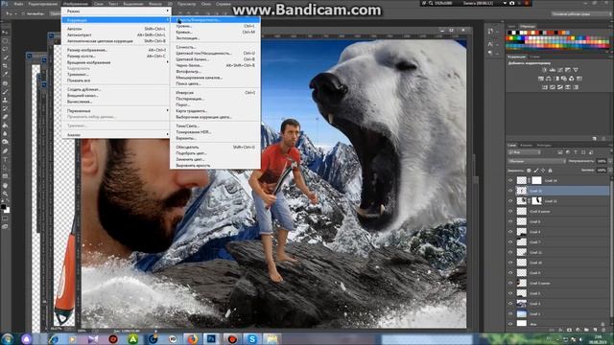Open the layer fill dropdown arrow
The width and height of the screenshot is (614, 345).
[x=609, y=171]
